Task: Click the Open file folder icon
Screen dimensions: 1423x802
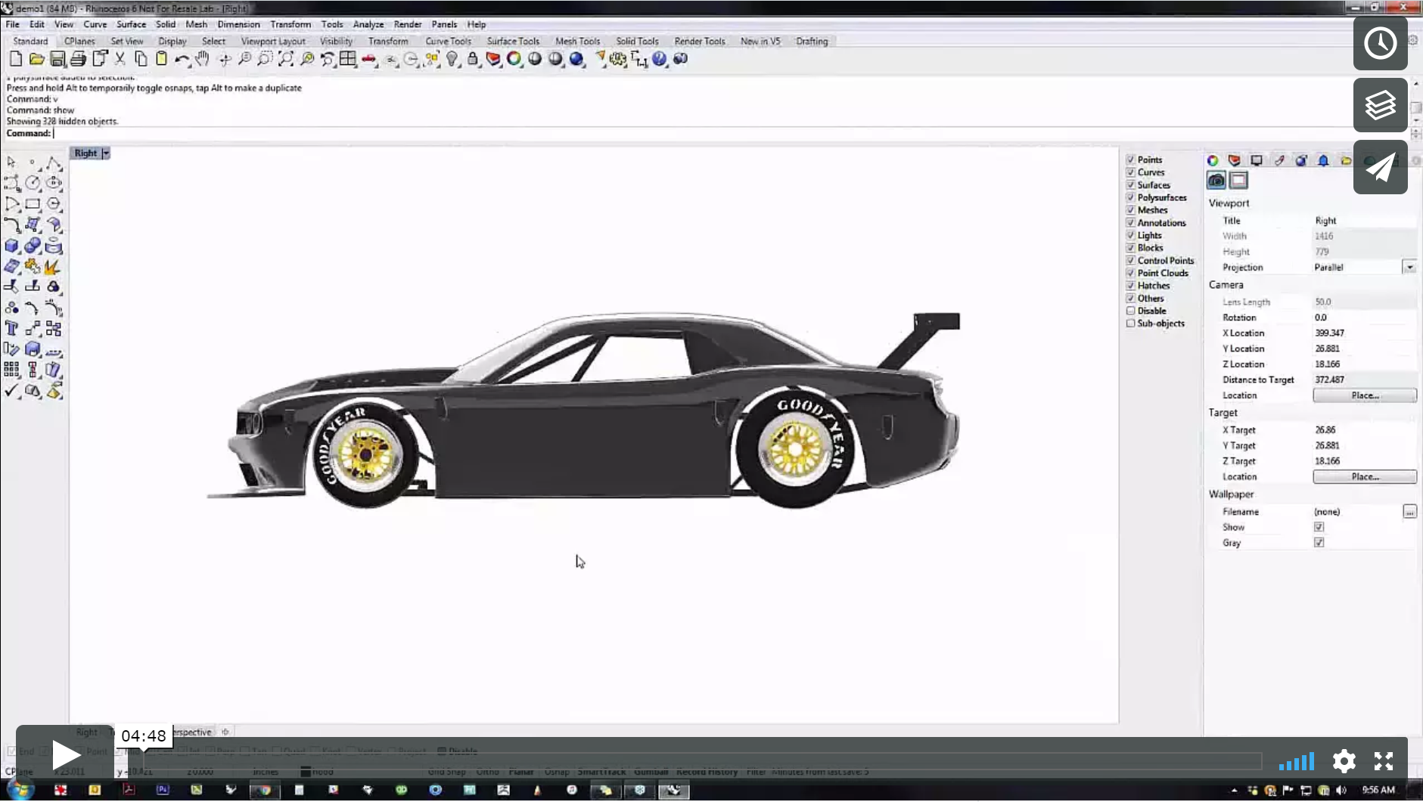Action: pos(36,59)
